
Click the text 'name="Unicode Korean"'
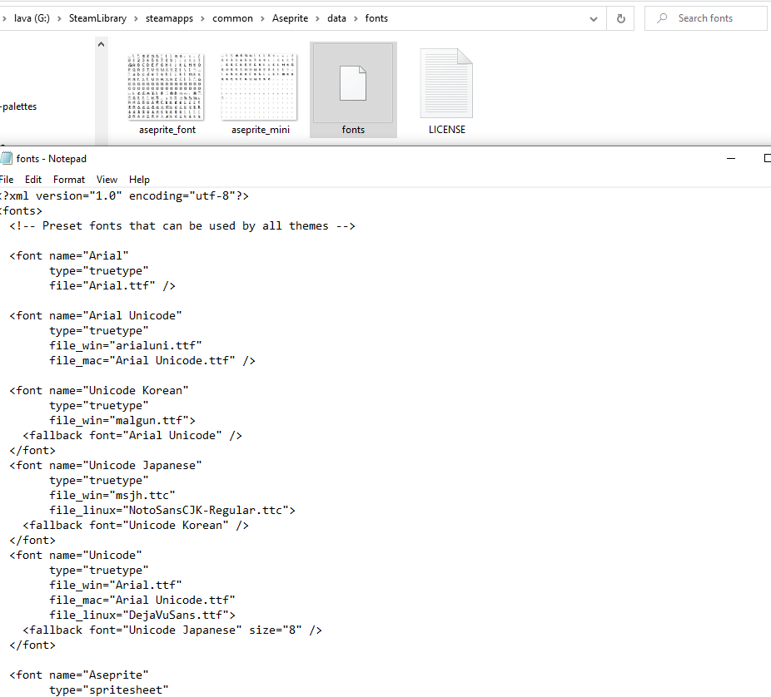(119, 390)
